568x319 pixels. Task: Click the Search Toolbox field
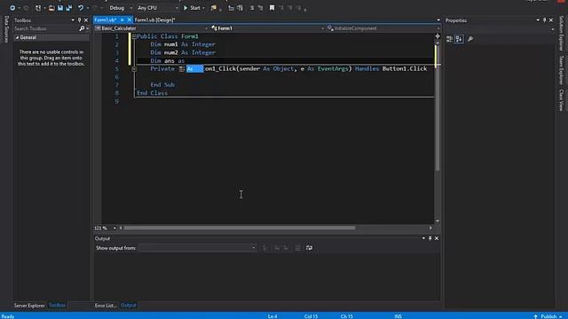(x=45, y=28)
